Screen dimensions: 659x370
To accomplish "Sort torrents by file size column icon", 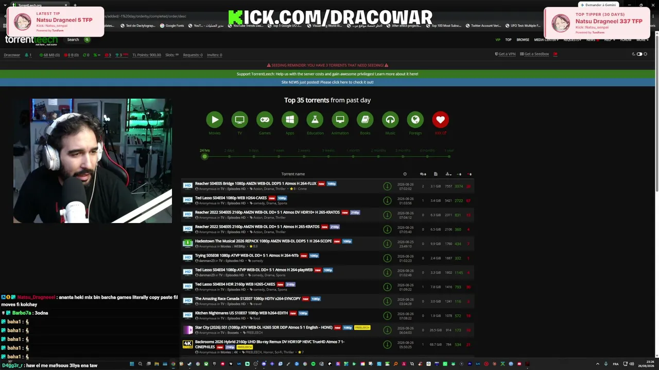I will pos(436,174).
